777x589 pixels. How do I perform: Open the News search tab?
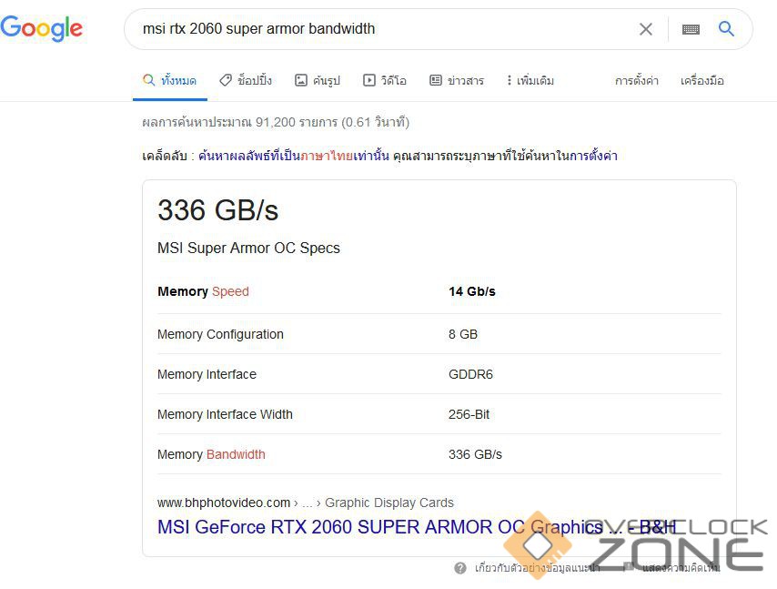point(457,81)
